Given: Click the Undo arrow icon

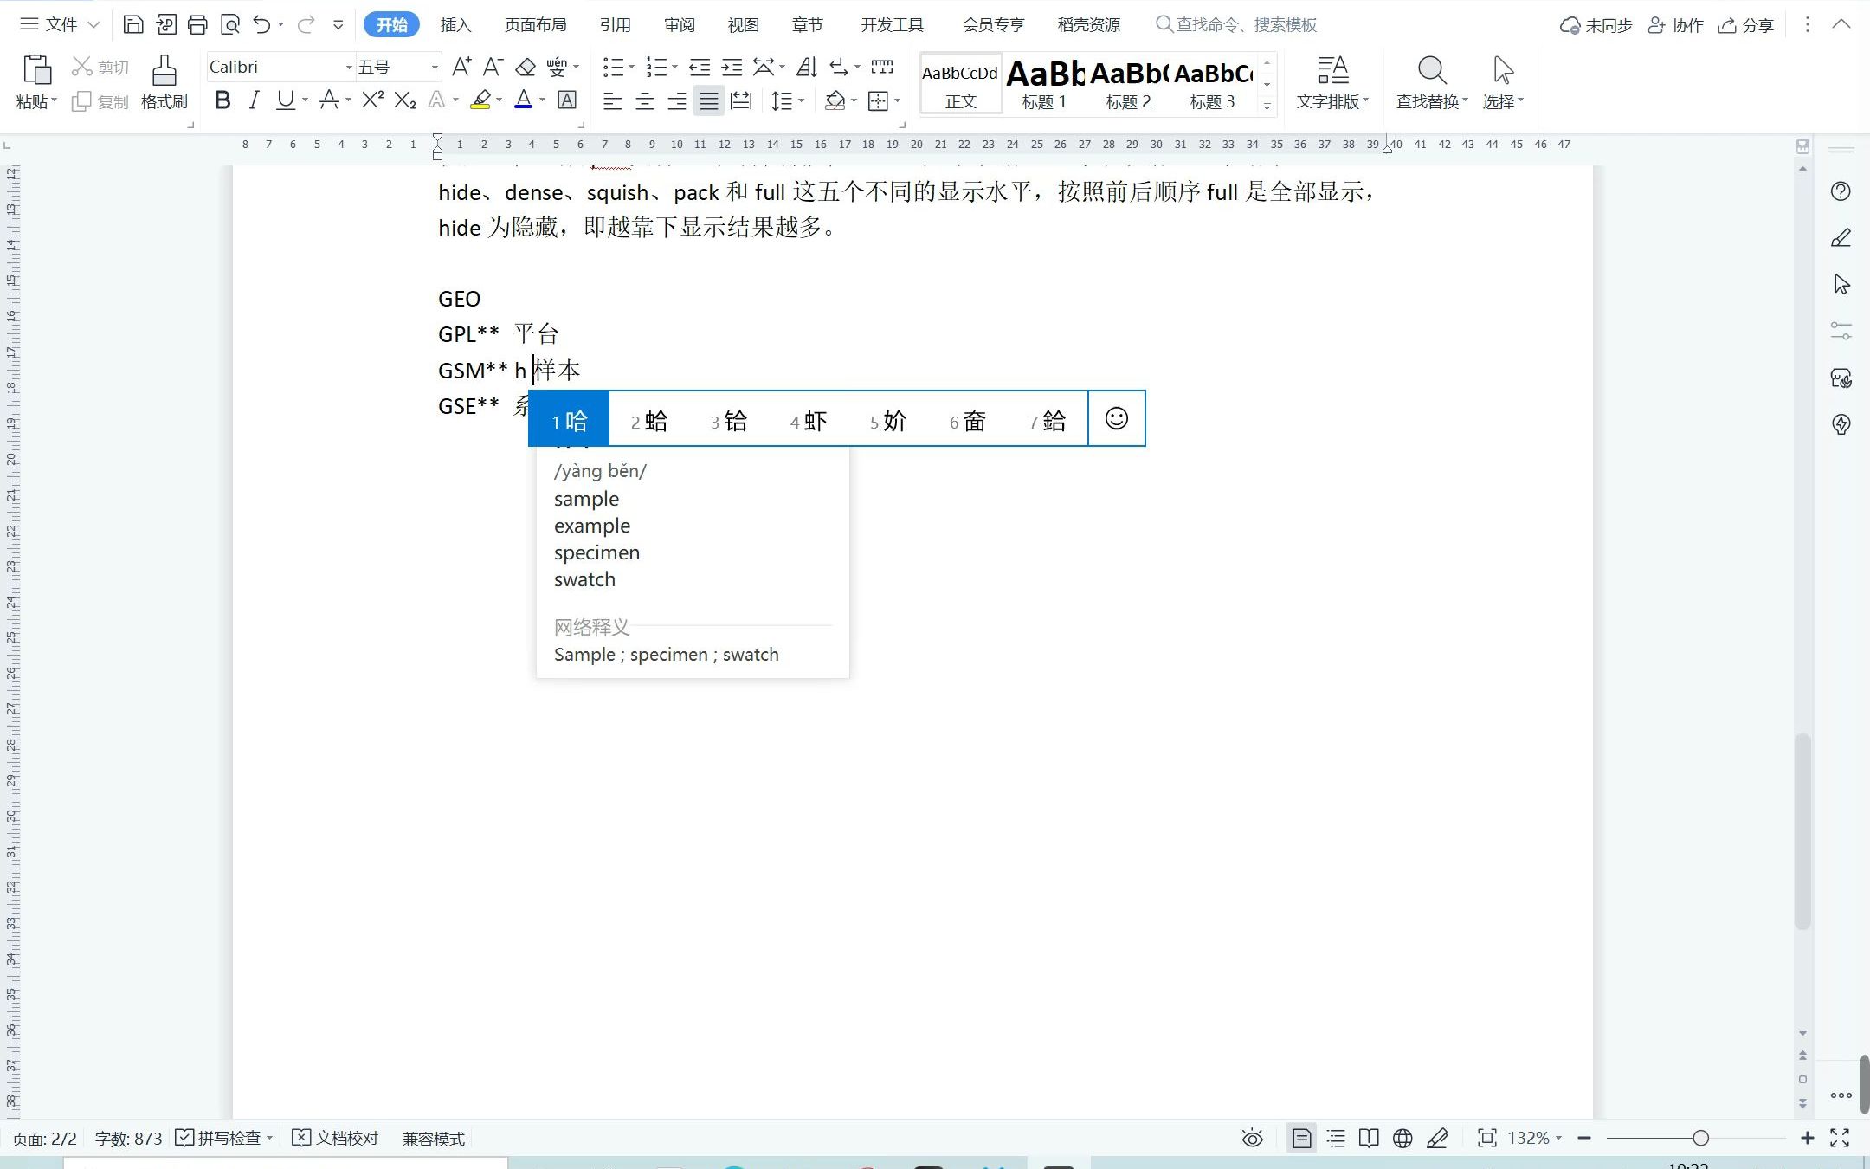Looking at the screenshot, I should coord(261,24).
